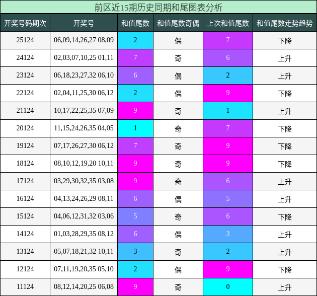Select draw numbers 02,03,07,10,25 01,11
317x296 pixels.
(84, 58)
